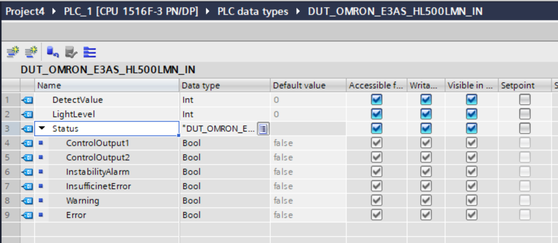This screenshot has width=558, height=243.
Task: Uncheck Accessible for Status
Action: pyautogui.click(x=377, y=128)
